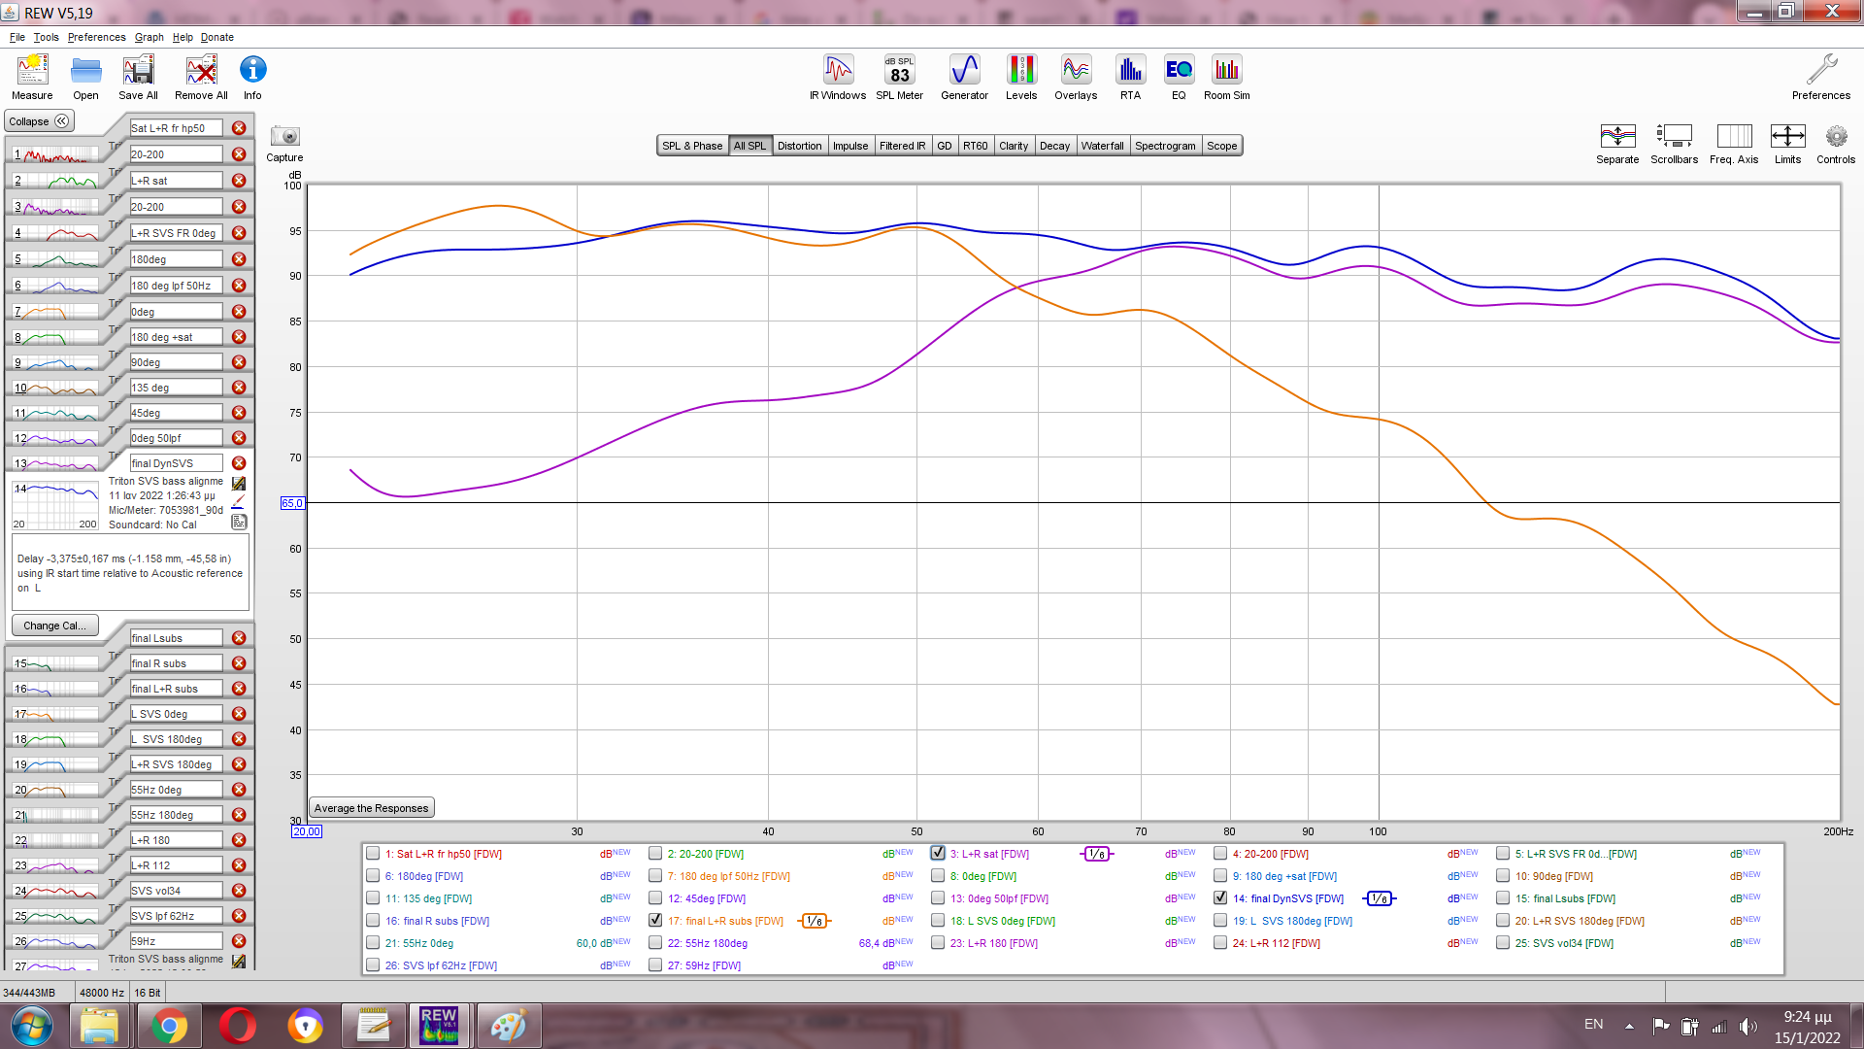Click the Change Cal... button
This screenshot has height=1049, width=1864.
click(x=54, y=626)
